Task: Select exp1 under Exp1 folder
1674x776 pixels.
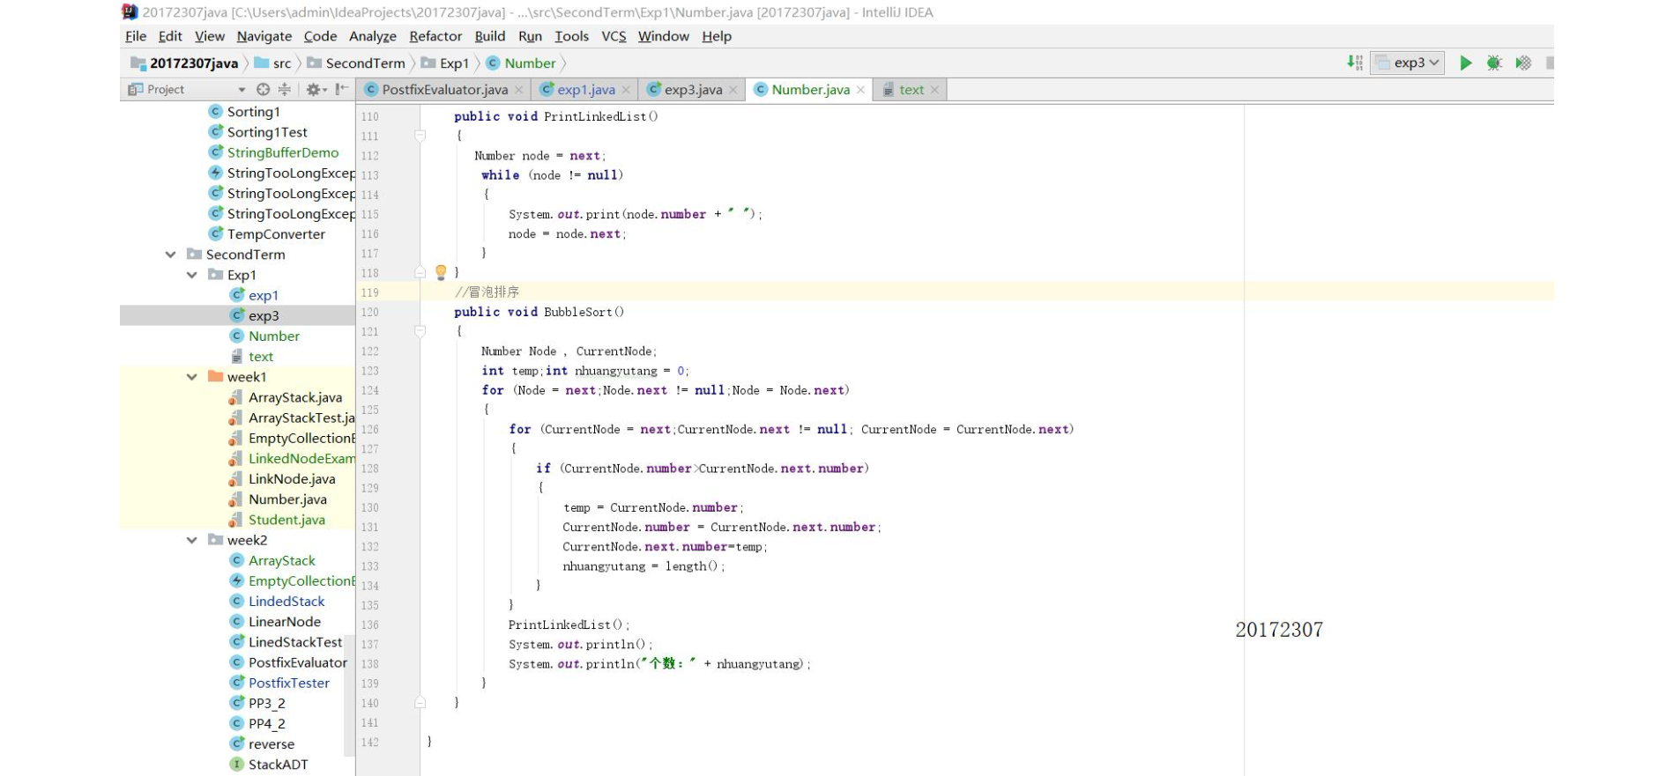Action: pyautogui.click(x=254, y=295)
